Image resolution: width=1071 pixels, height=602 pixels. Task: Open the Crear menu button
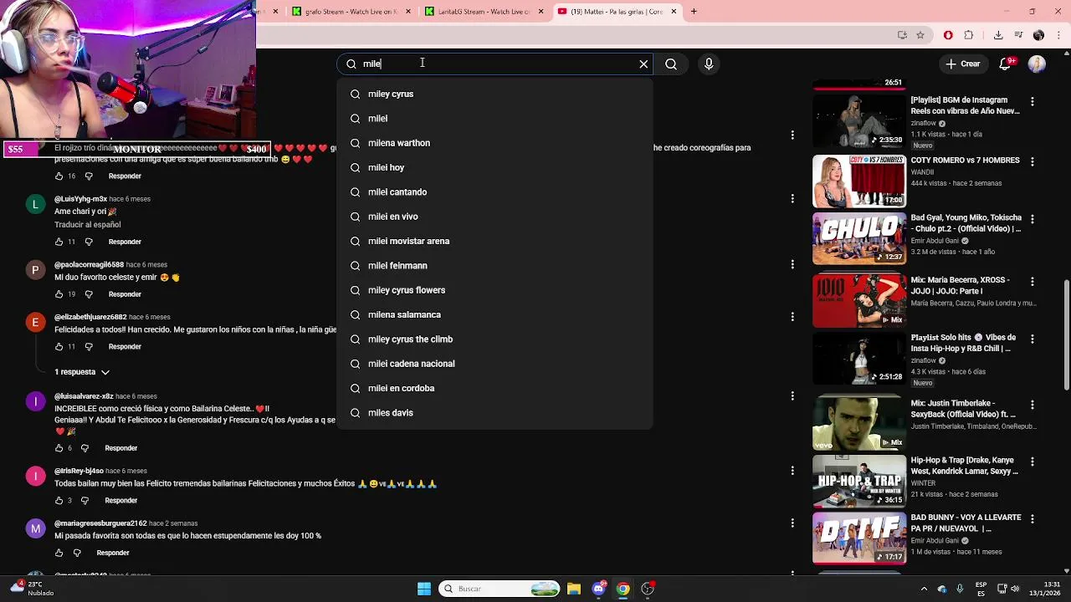pyautogui.click(x=962, y=64)
